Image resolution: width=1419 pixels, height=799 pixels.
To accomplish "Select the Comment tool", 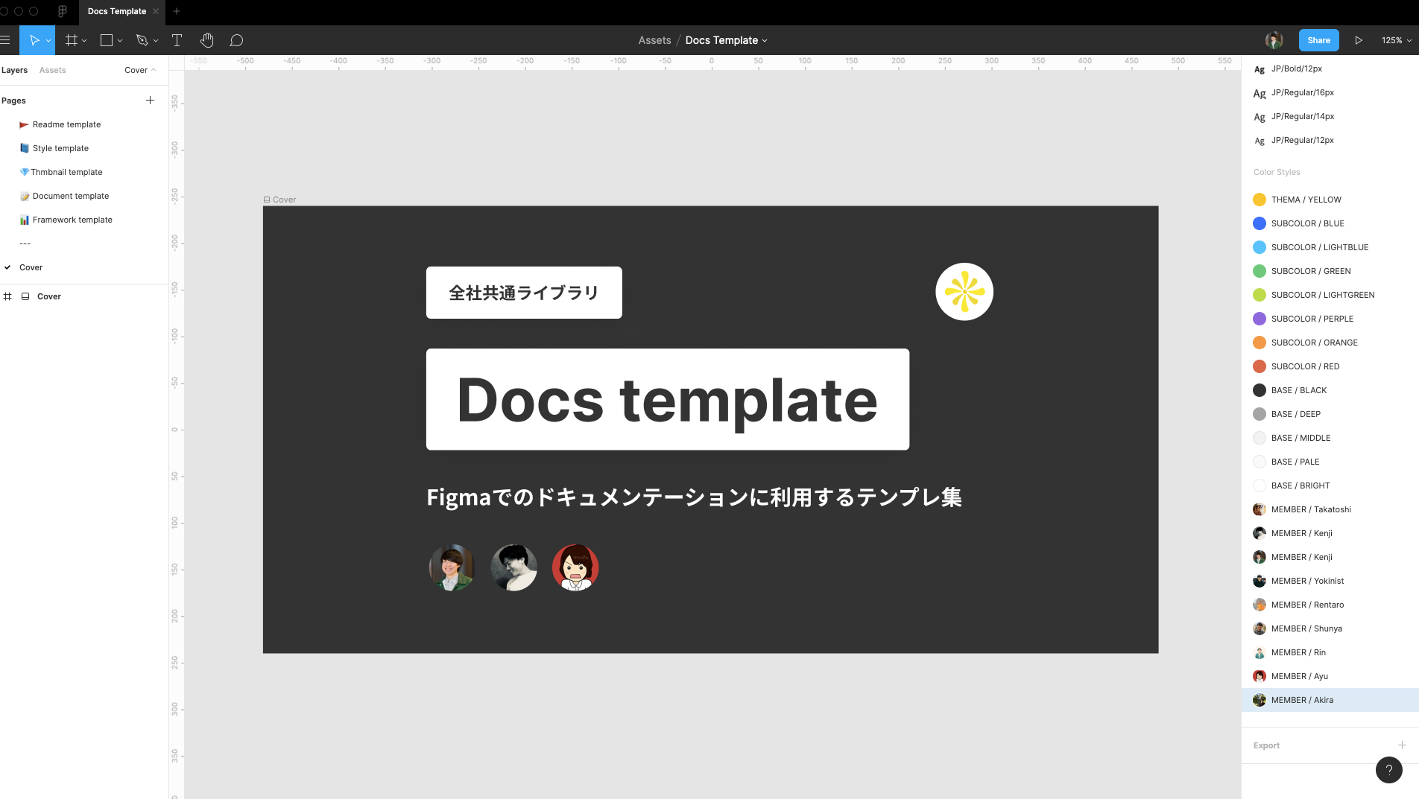I will [236, 40].
